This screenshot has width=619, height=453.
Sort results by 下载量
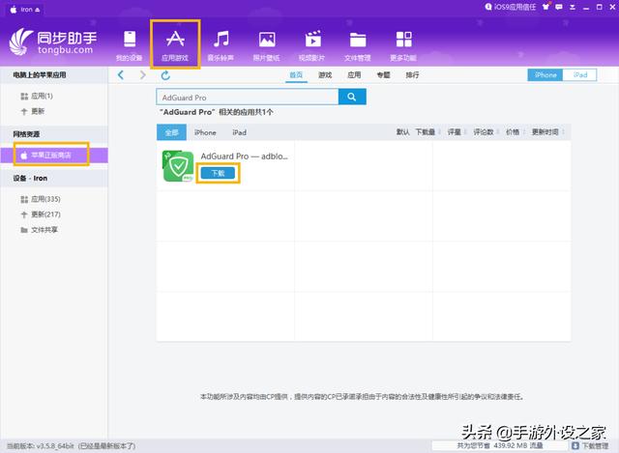(426, 132)
